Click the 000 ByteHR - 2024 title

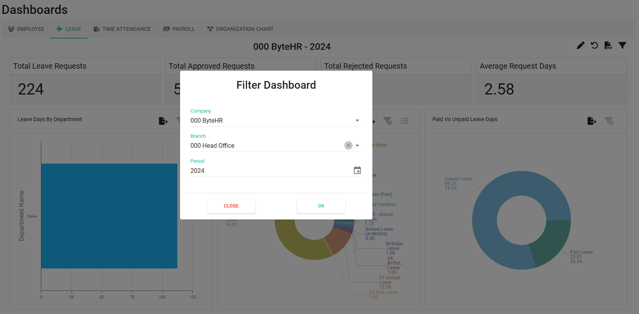[292, 47]
